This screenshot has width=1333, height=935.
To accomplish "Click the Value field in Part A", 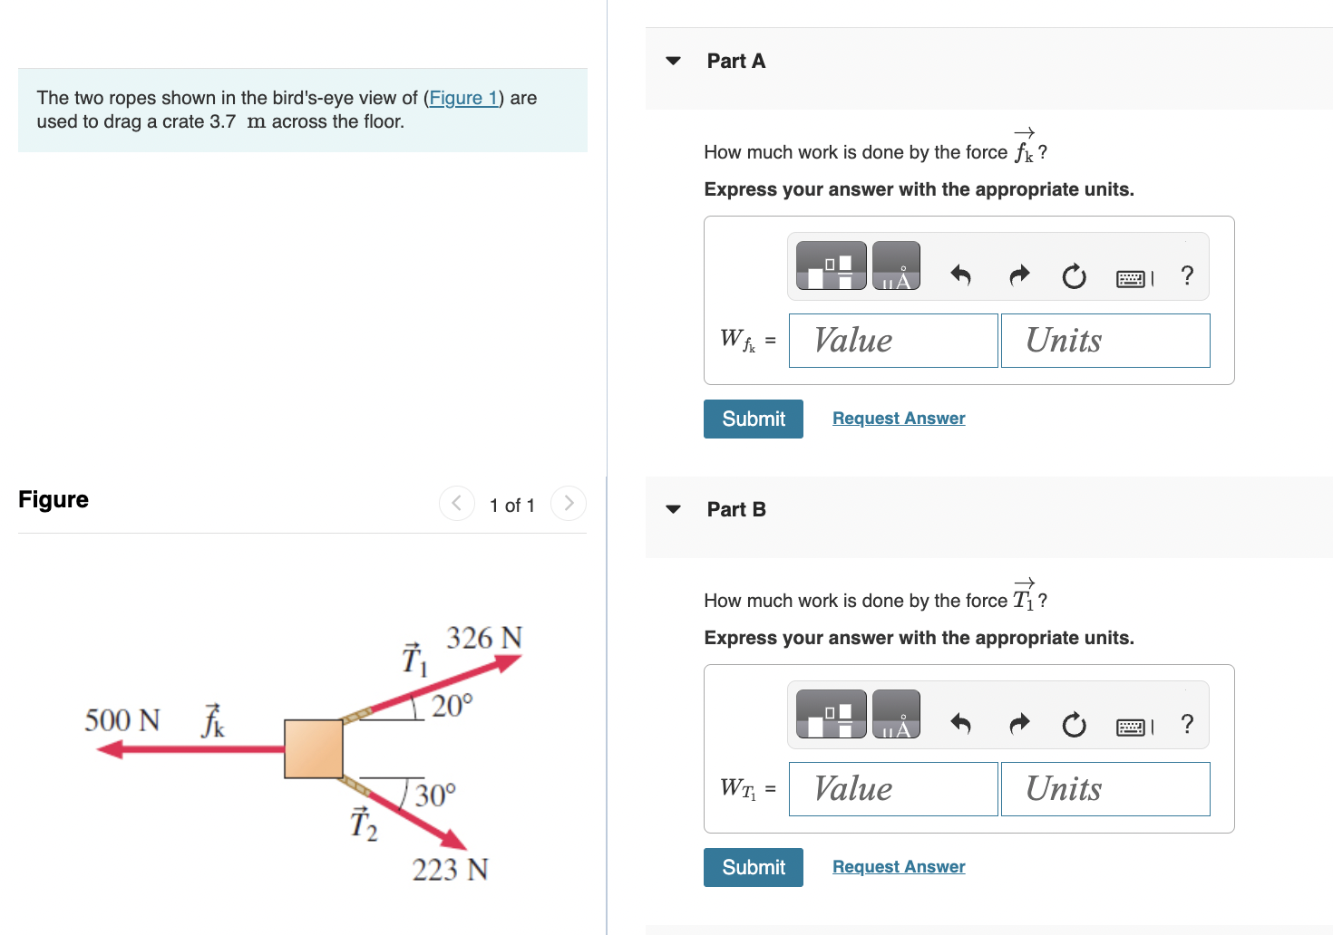I will [x=892, y=340].
